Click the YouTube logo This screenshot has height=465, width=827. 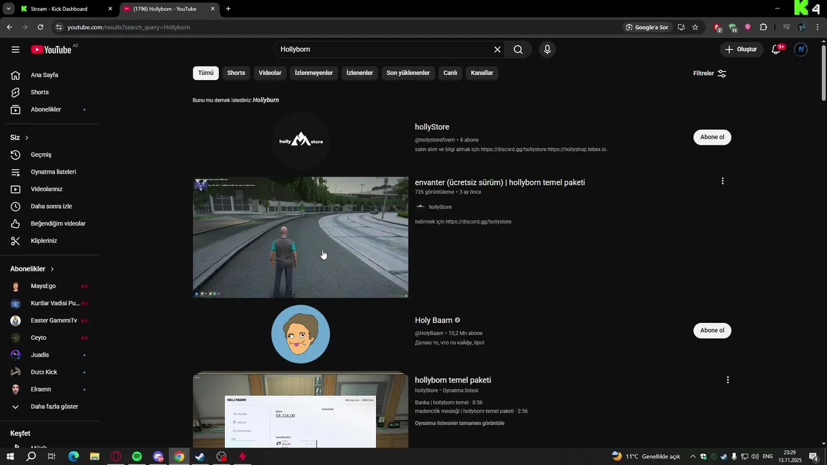pos(51,50)
